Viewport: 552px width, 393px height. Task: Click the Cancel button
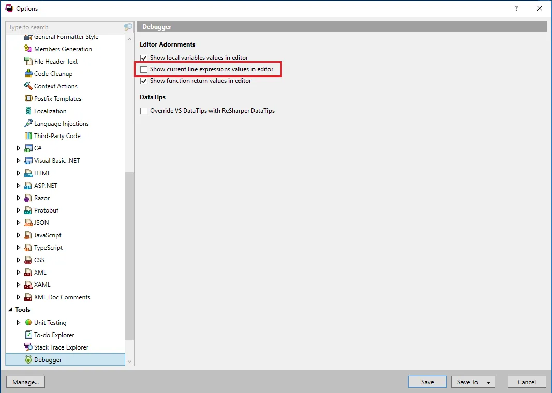point(527,382)
